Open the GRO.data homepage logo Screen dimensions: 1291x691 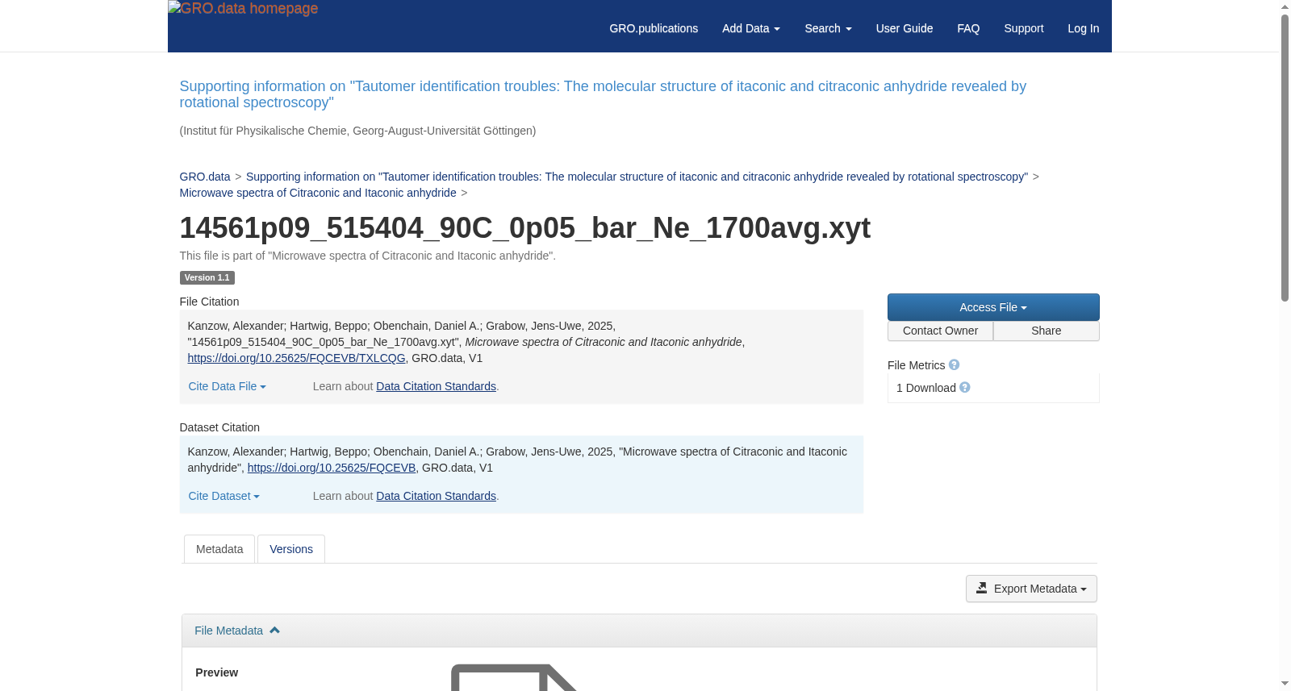[243, 9]
